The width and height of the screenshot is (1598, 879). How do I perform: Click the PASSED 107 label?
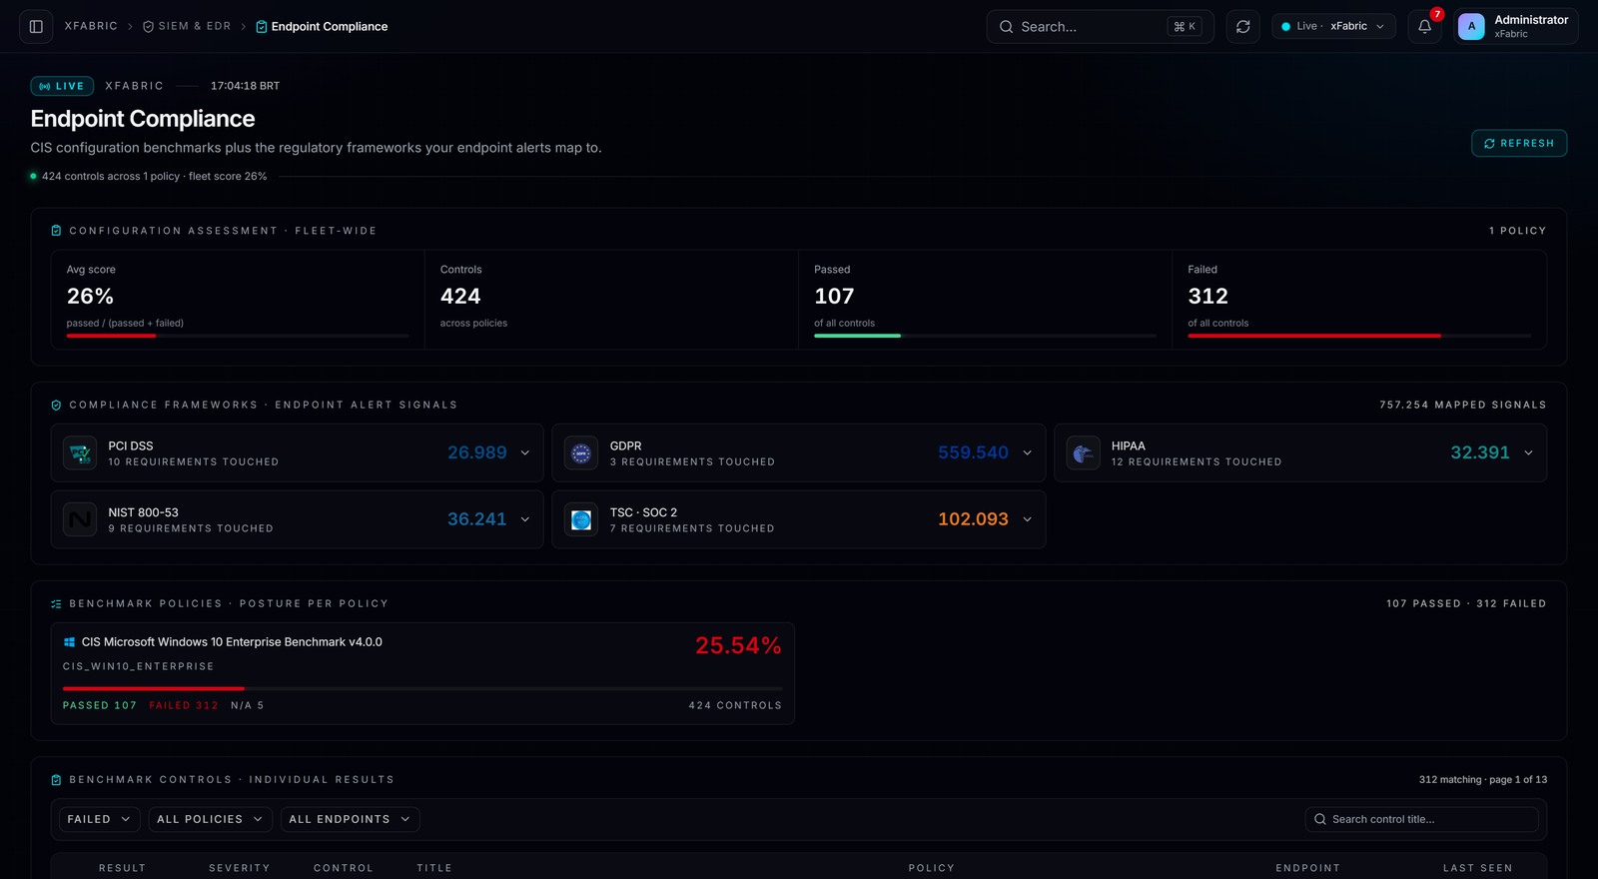(100, 706)
